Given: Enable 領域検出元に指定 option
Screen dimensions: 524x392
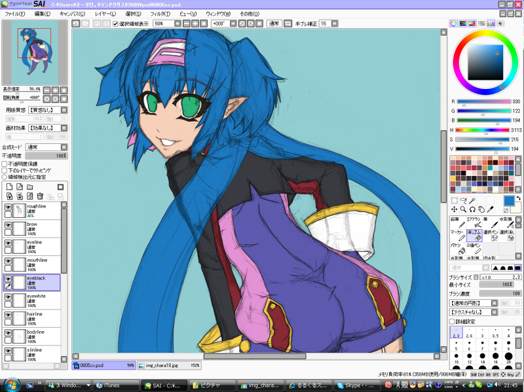Looking at the screenshot, I should point(5,177).
